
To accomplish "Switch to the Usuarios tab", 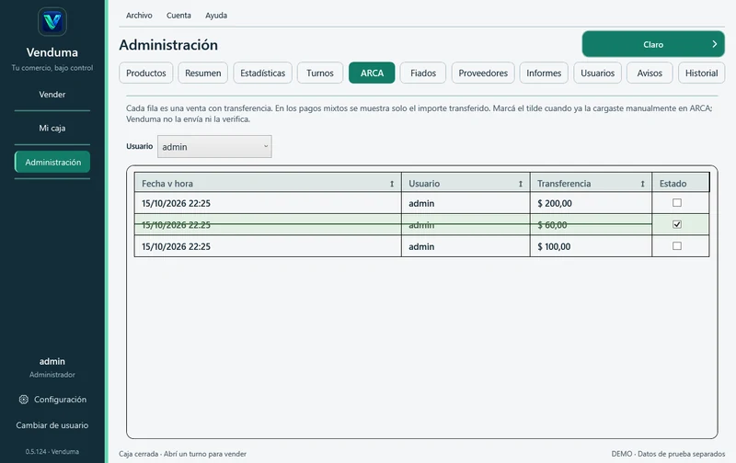I will pos(597,73).
